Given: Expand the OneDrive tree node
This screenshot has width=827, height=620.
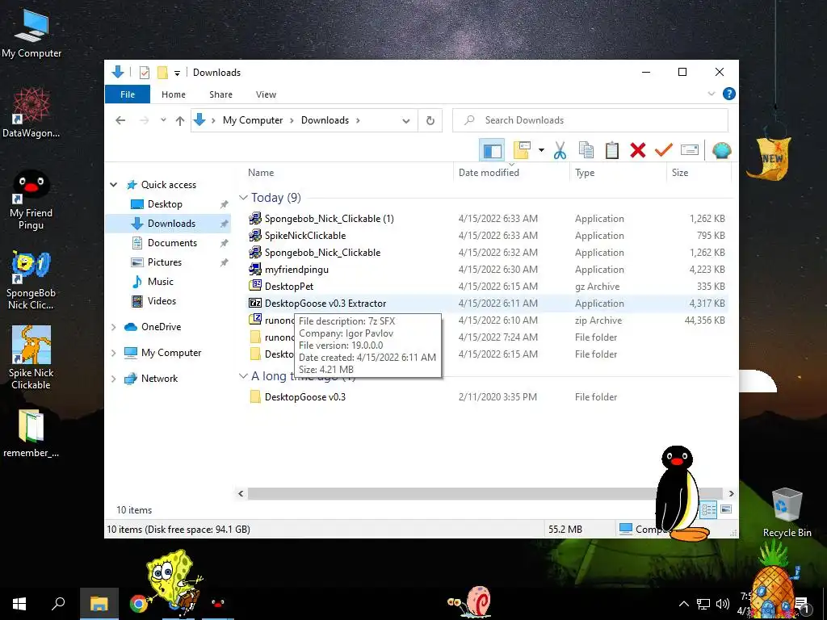Looking at the screenshot, I should (x=113, y=327).
